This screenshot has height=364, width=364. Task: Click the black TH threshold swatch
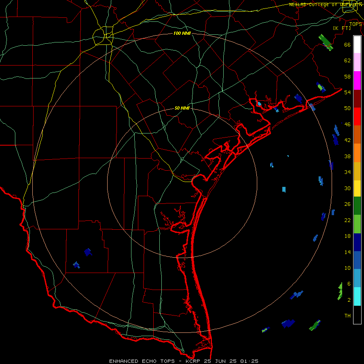357,315
